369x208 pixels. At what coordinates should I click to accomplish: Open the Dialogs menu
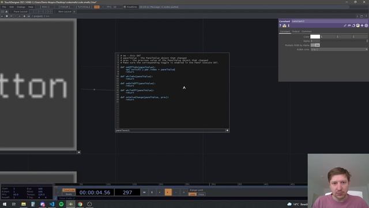click(21, 7)
